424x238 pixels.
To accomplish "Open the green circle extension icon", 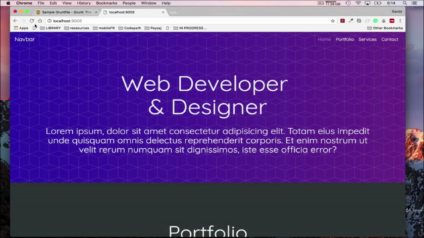I will [x=376, y=20].
